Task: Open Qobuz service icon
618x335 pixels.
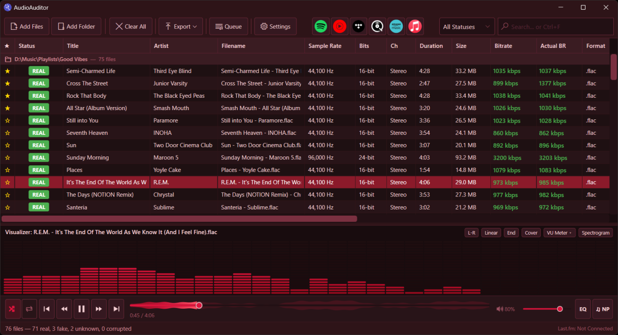Action: point(377,26)
